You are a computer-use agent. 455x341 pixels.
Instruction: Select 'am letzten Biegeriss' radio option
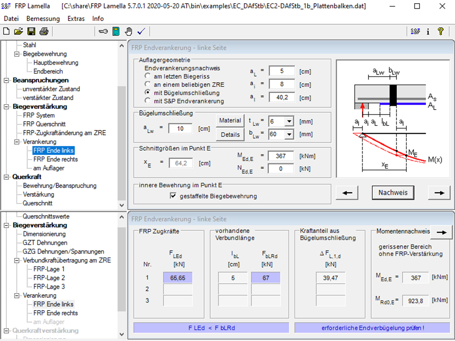point(148,76)
